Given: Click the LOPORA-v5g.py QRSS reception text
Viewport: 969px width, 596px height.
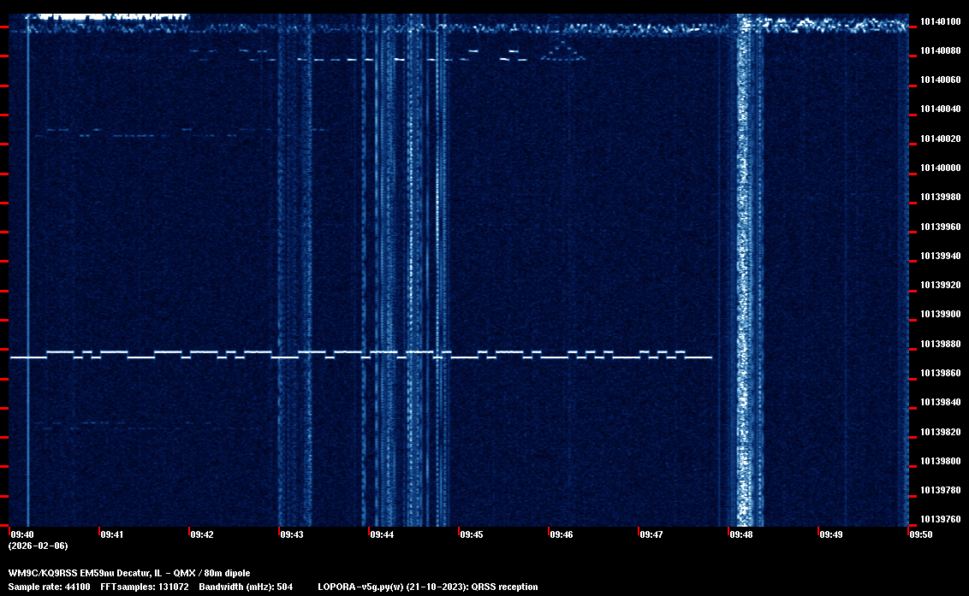Looking at the screenshot, I should coord(427,587).
